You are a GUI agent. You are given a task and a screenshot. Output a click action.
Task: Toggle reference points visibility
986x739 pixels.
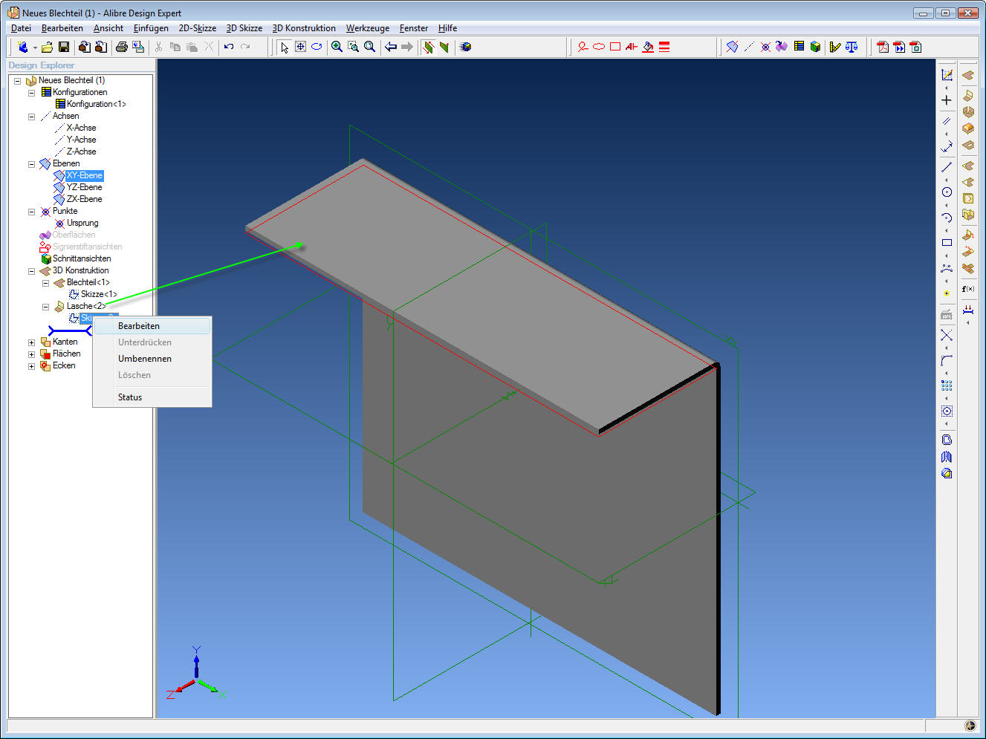coord(765,47)
